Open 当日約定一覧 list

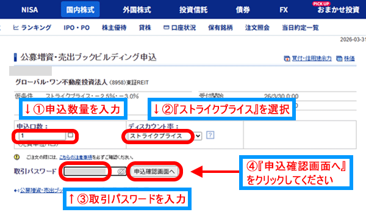300,27
